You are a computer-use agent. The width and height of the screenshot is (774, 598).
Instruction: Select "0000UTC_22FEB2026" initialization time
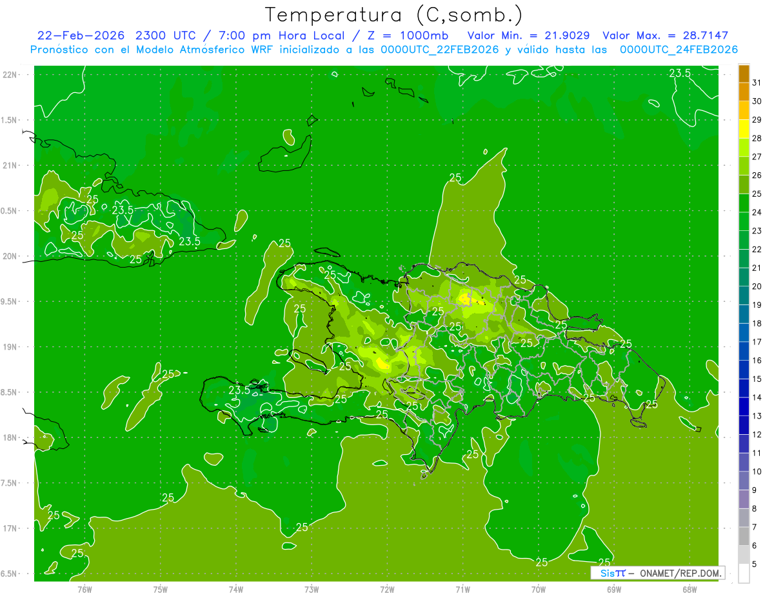click(441, 50)
